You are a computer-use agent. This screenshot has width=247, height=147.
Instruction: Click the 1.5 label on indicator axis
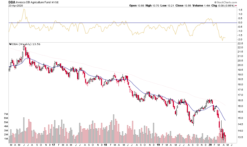click(x=240, y=10)
